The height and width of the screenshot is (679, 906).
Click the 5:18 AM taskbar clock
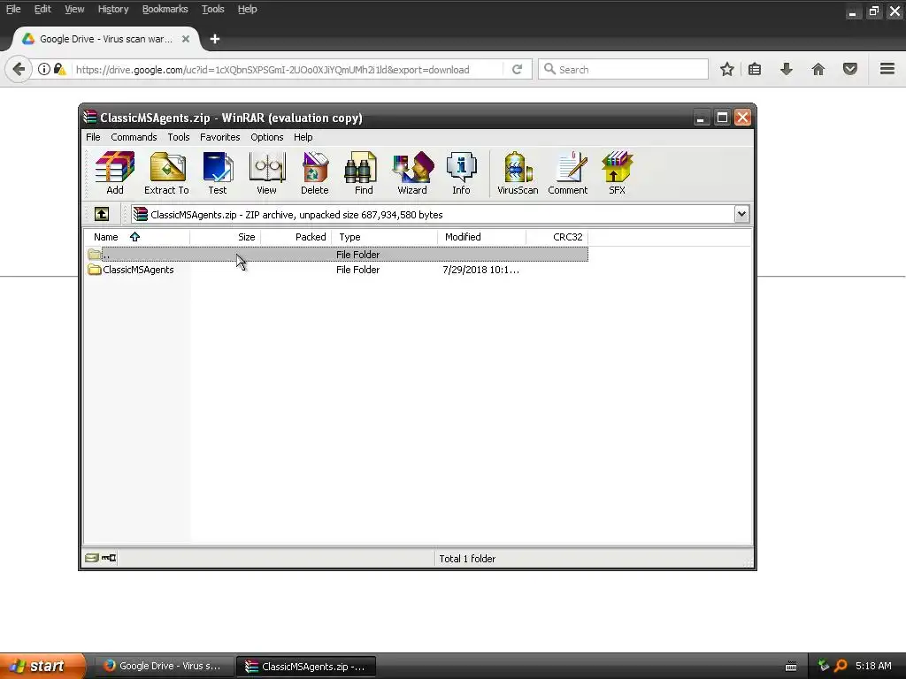coord(873,666)
